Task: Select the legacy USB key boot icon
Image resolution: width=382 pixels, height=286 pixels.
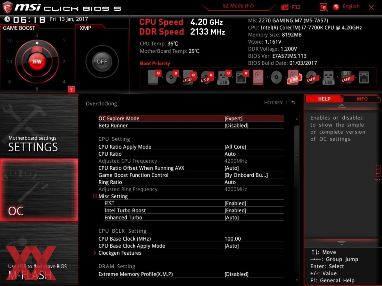Action: (x=328, y=77)
